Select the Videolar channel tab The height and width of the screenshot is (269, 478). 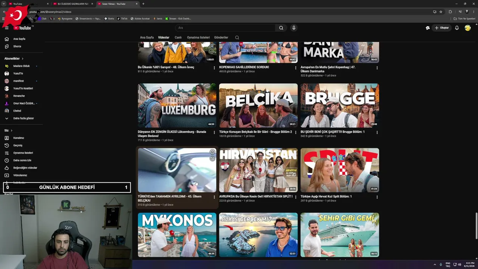(164, 37)
